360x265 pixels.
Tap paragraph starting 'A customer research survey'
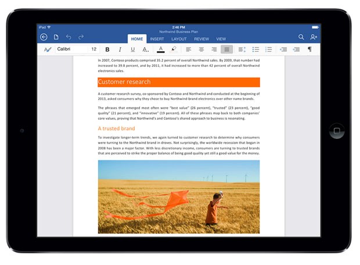coord(179,96)
